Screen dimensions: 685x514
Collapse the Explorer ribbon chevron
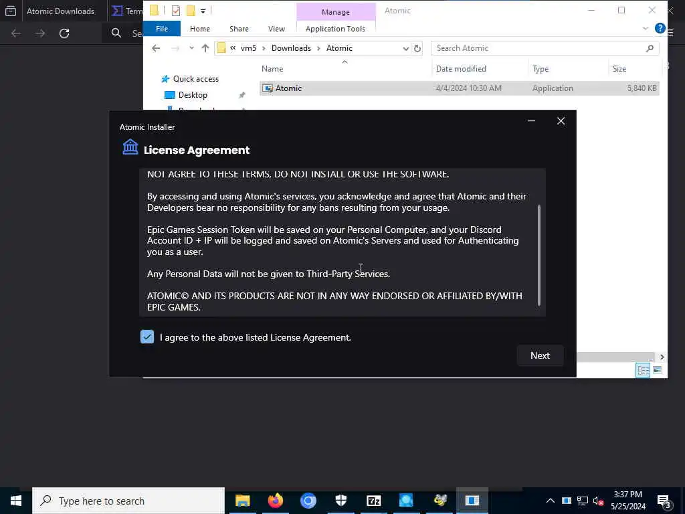point(646,28)
